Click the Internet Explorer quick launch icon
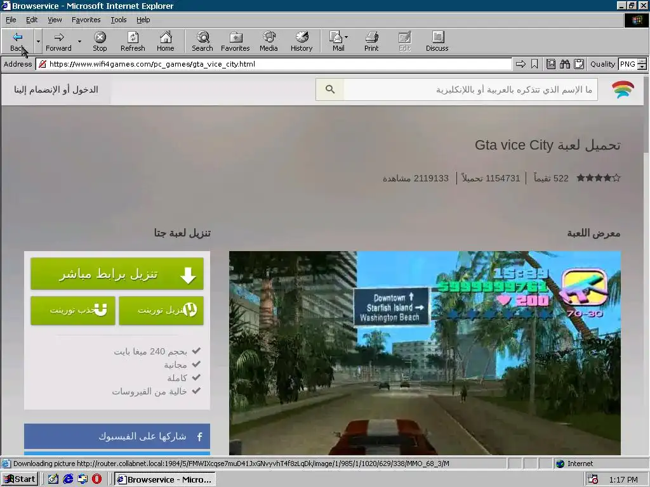The width and height of the screenshot is (650, 487). pos(68,479)
